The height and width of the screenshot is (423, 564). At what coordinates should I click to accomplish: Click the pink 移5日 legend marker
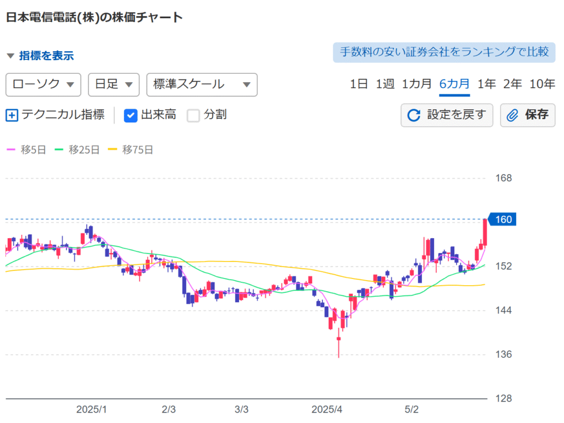[11, 149]
